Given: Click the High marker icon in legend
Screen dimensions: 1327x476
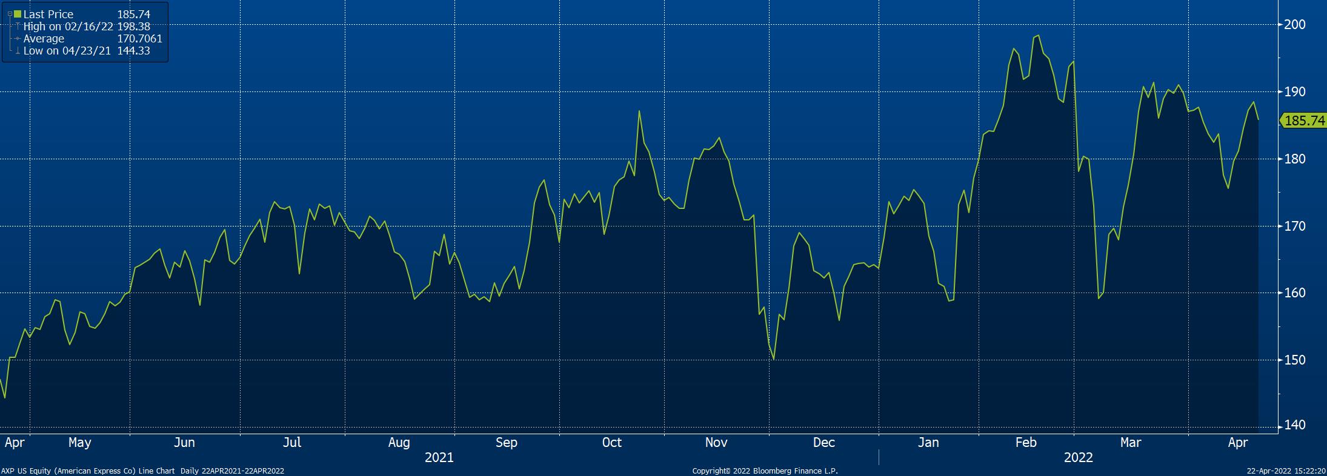Looking at the screenshot, I should pos(18,27).
